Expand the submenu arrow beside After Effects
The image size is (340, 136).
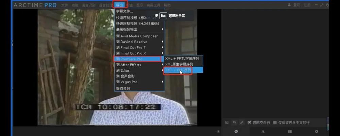coord(163,65)
